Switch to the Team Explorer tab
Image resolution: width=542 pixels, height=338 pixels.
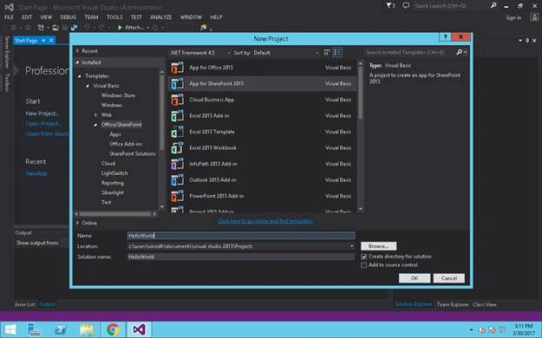click(x=453, y=304)
